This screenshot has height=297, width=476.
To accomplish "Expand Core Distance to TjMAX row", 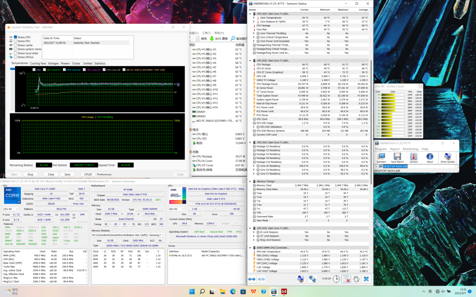I will coord(254,22).
